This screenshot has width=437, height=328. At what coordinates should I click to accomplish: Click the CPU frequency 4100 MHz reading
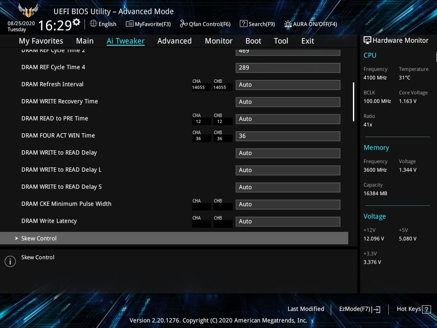(x=375, y=78)
